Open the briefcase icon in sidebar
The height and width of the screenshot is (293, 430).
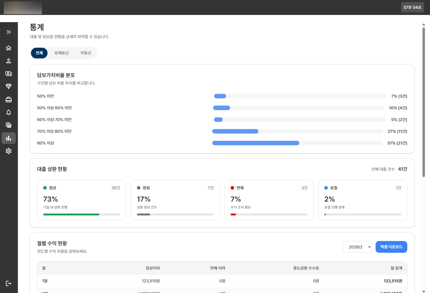pyautogui.click(x=9, y=99)
